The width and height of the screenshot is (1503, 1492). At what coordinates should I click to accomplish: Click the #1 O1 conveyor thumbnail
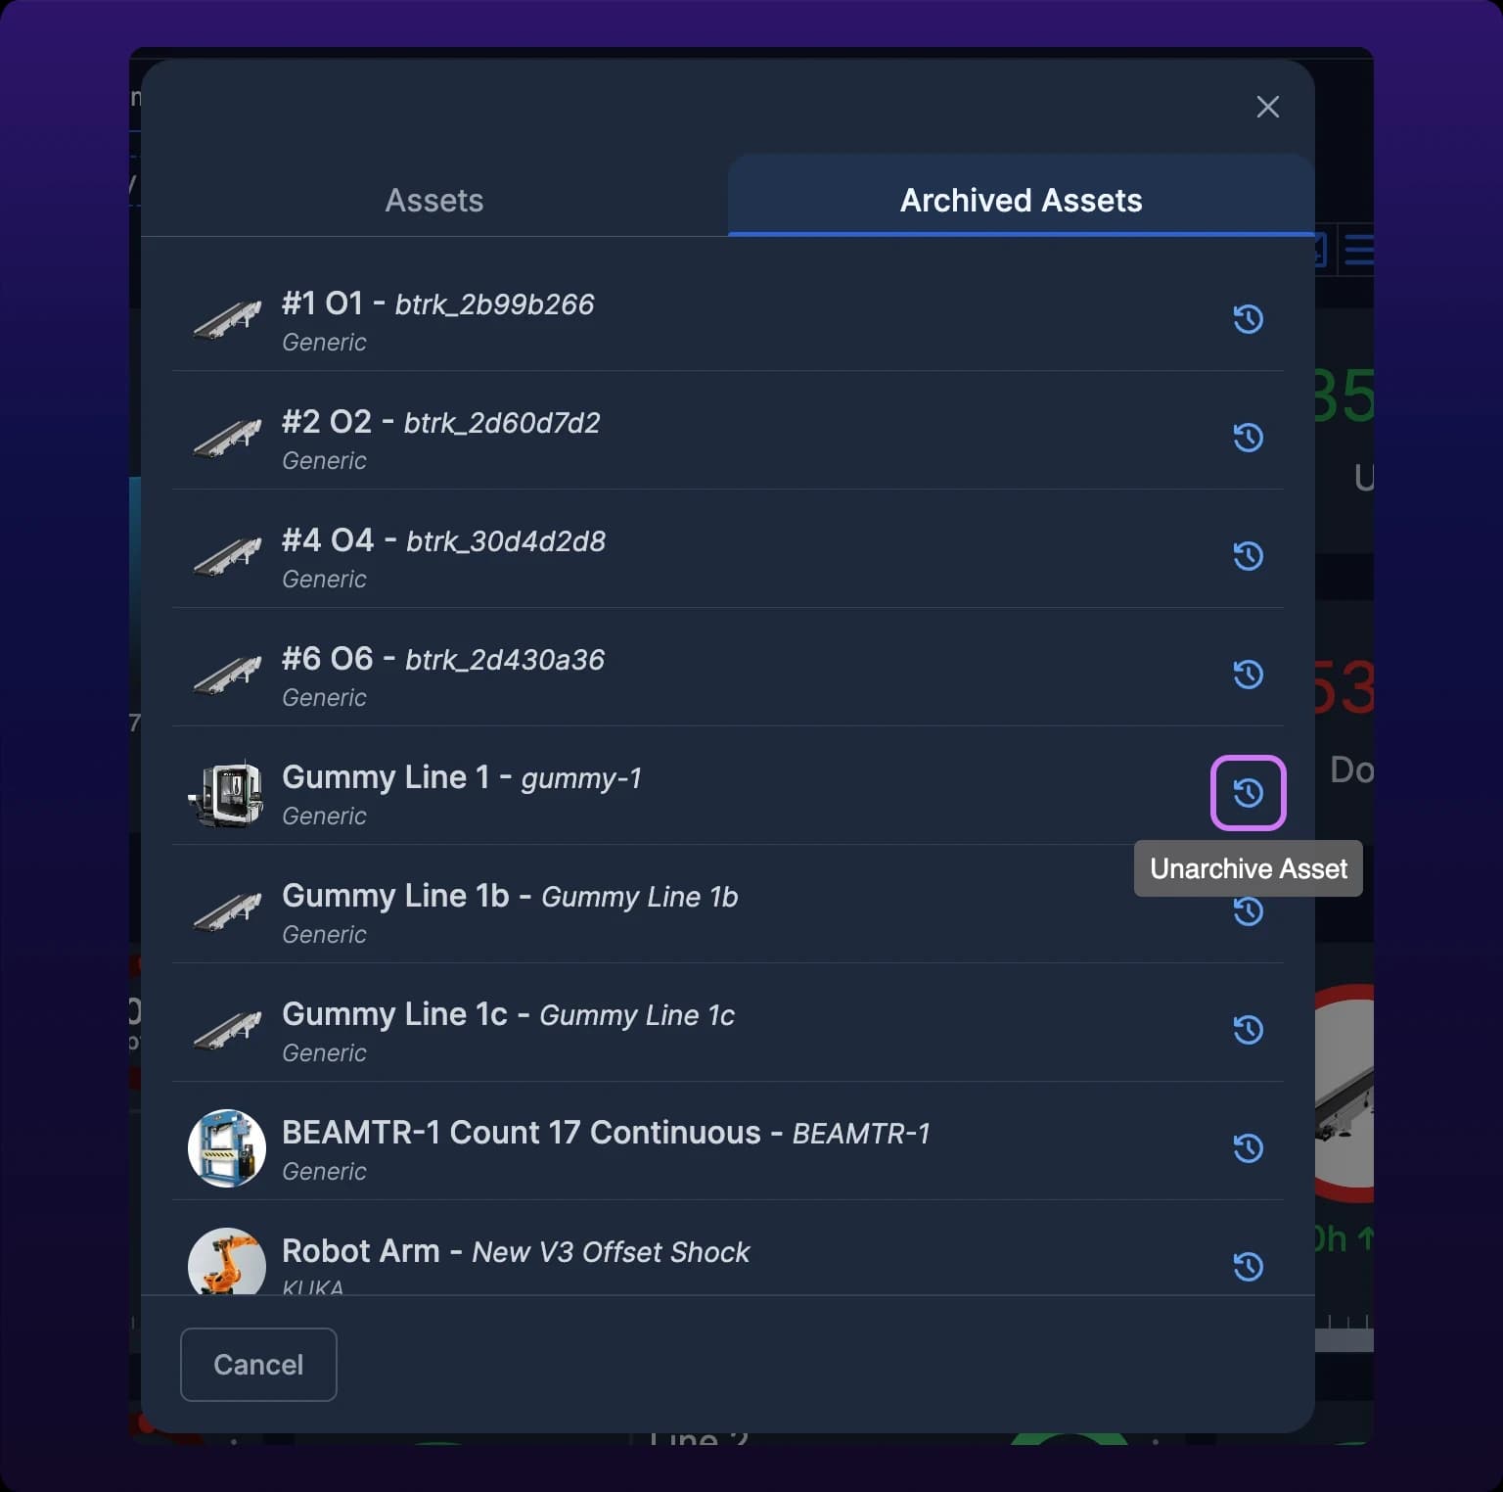[227, 319]
